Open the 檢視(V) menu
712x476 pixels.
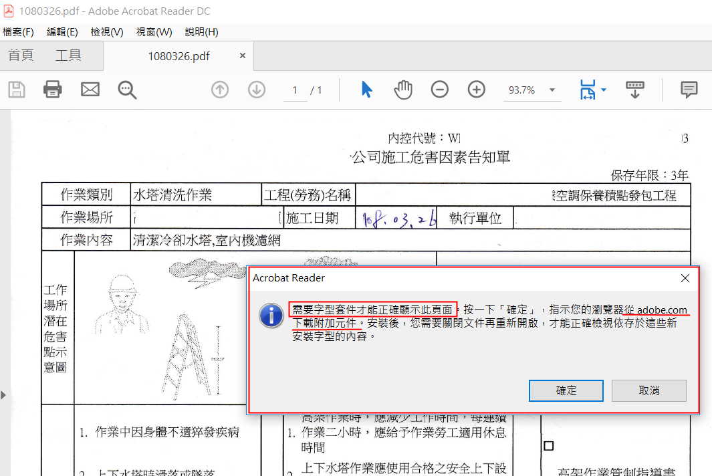(x=107, y=32)
